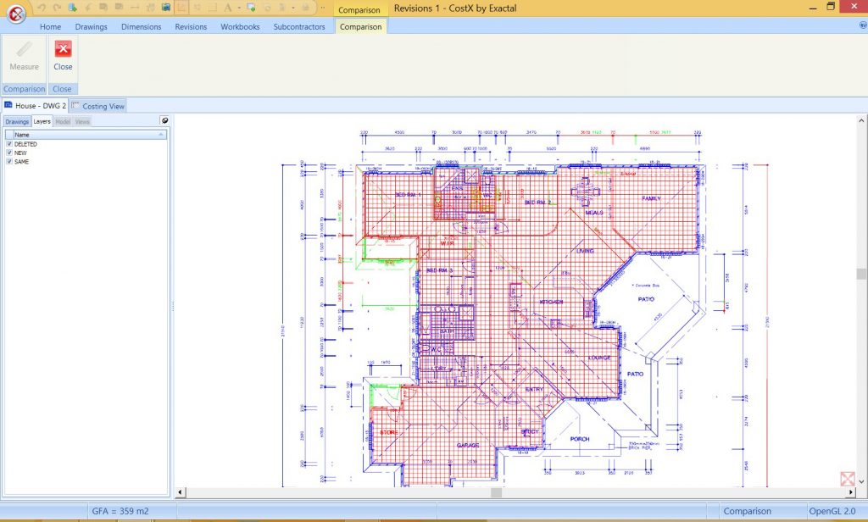This screenshot has height=522, width=868.
Task: Select the Layers panel tab
Action: (x=42, y=121)
